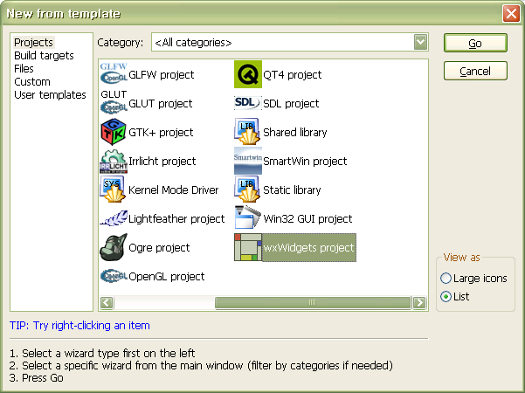525x393 pixels.
Task: Click the Cancel button
Action: (x=475, y=71)
